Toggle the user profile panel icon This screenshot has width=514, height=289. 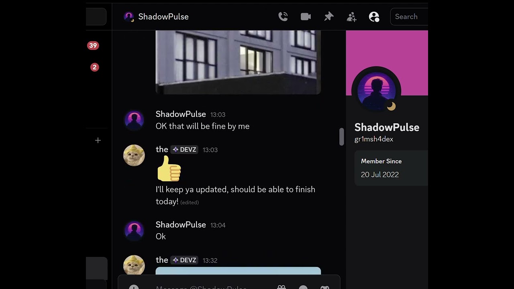374,16
